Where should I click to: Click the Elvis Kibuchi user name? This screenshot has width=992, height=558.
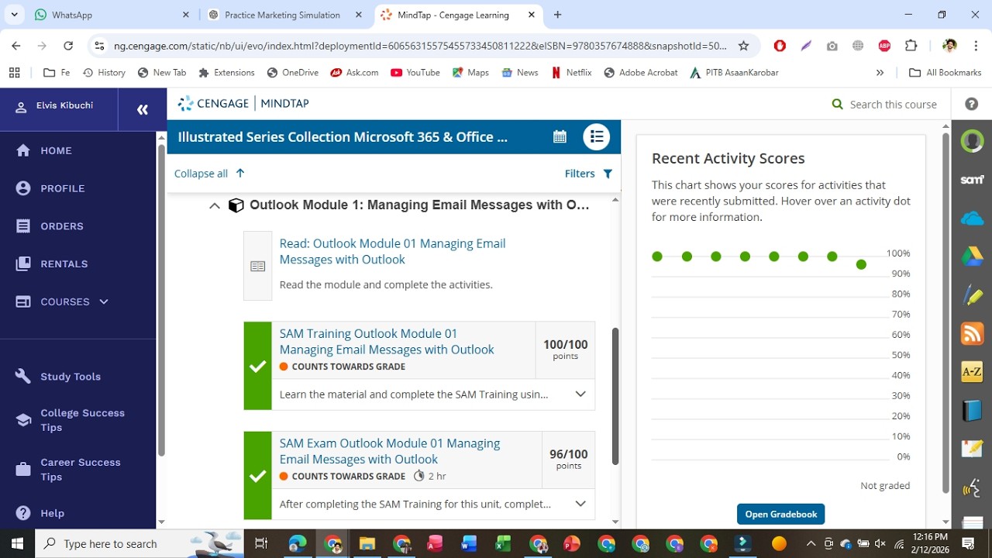point(64,105)
